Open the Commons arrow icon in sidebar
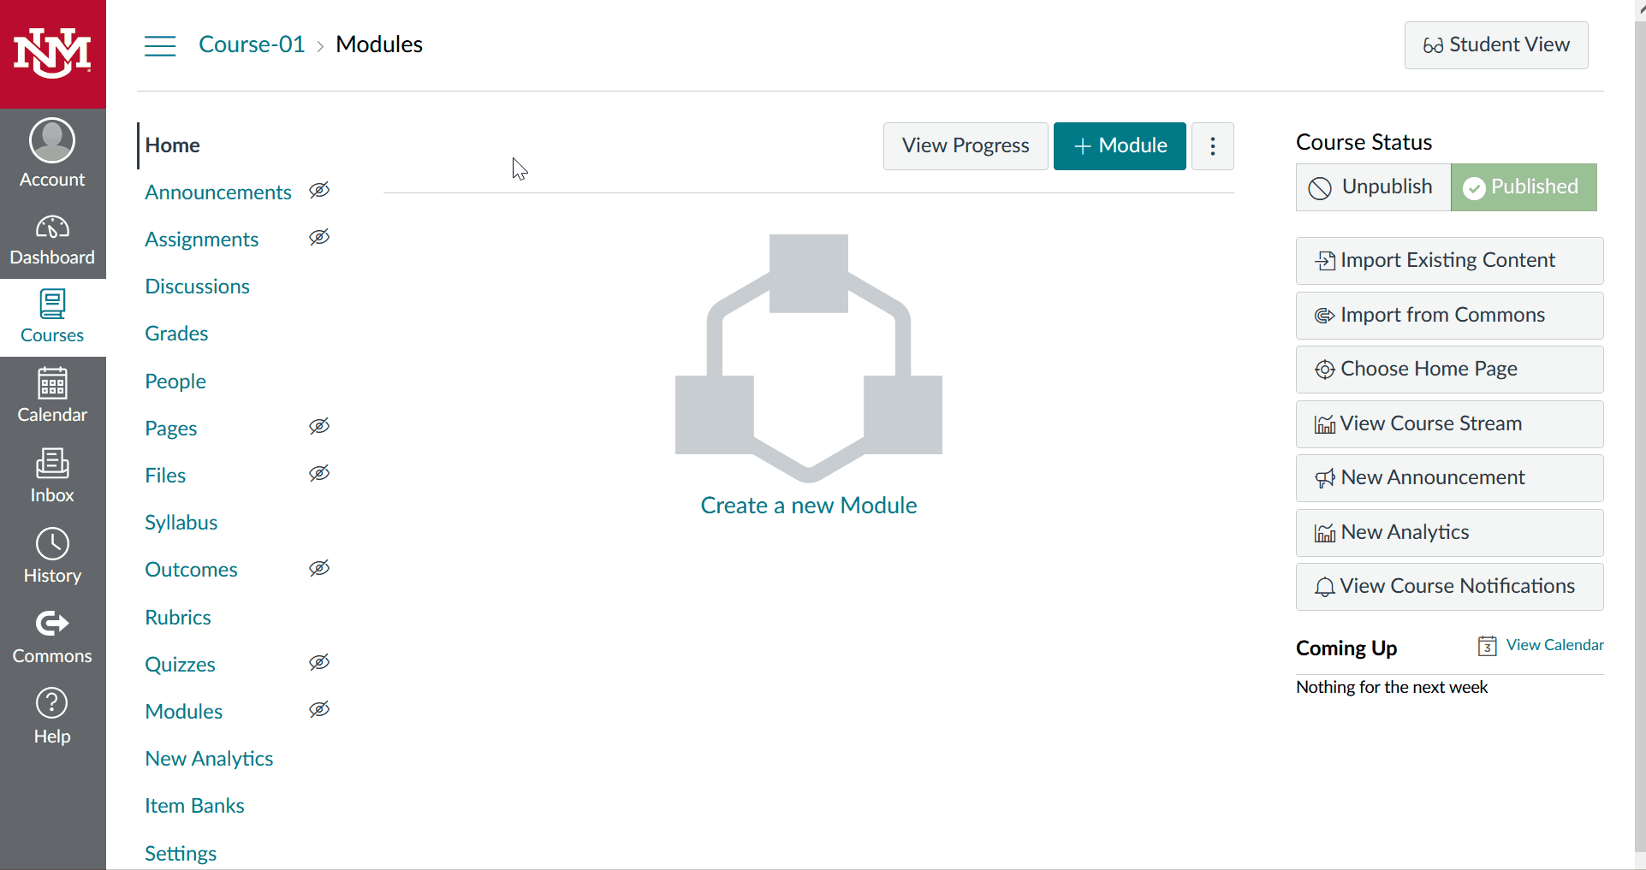Image resolution: width=1646 pixels, height=870 pixels. [x=52, y=624]
